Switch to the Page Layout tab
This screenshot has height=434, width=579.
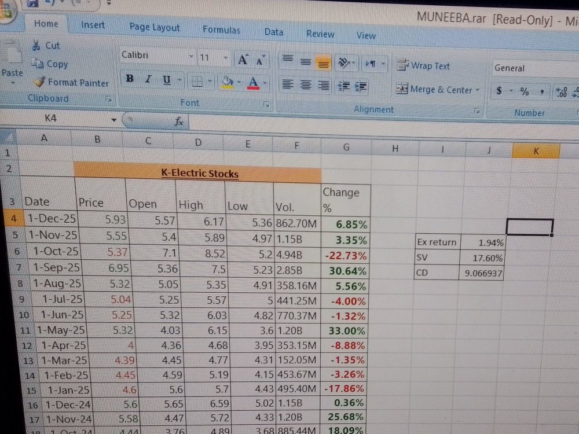(x=155, y=27)
